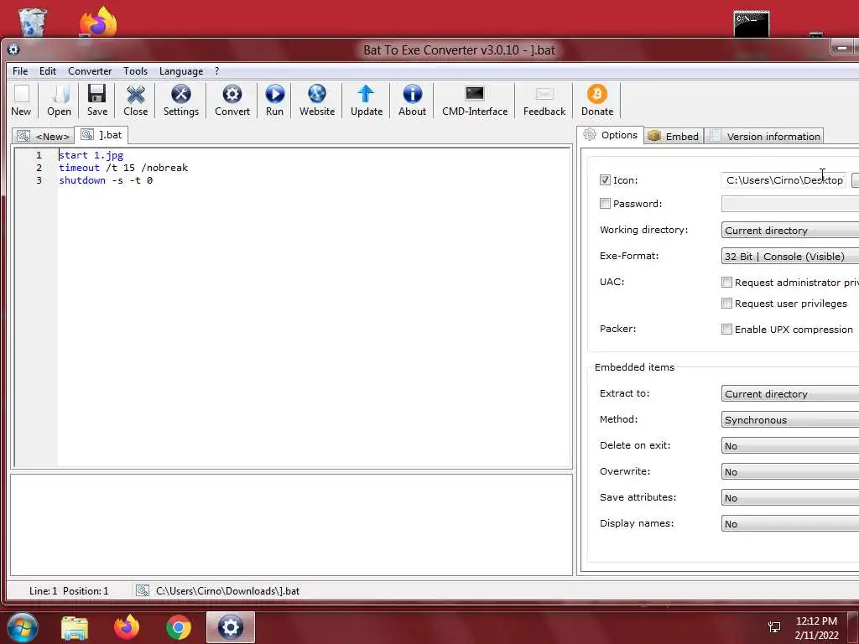Switch to the Options tab
Viewport: 859px width, 644px height.
pyautogui.click(x=611, y=135)
